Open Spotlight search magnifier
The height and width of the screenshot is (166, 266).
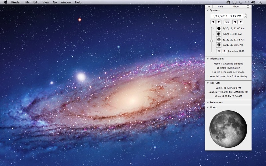tap(260, 2)
